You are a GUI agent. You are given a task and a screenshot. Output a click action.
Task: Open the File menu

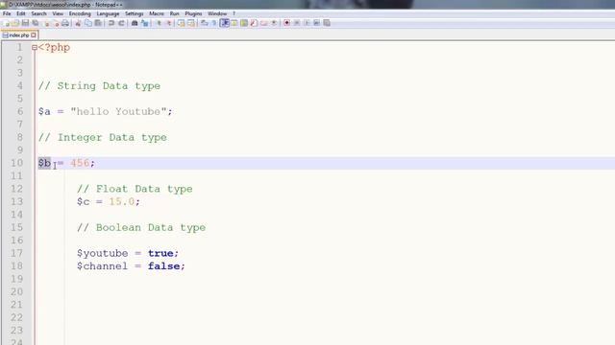coord(7,13)
